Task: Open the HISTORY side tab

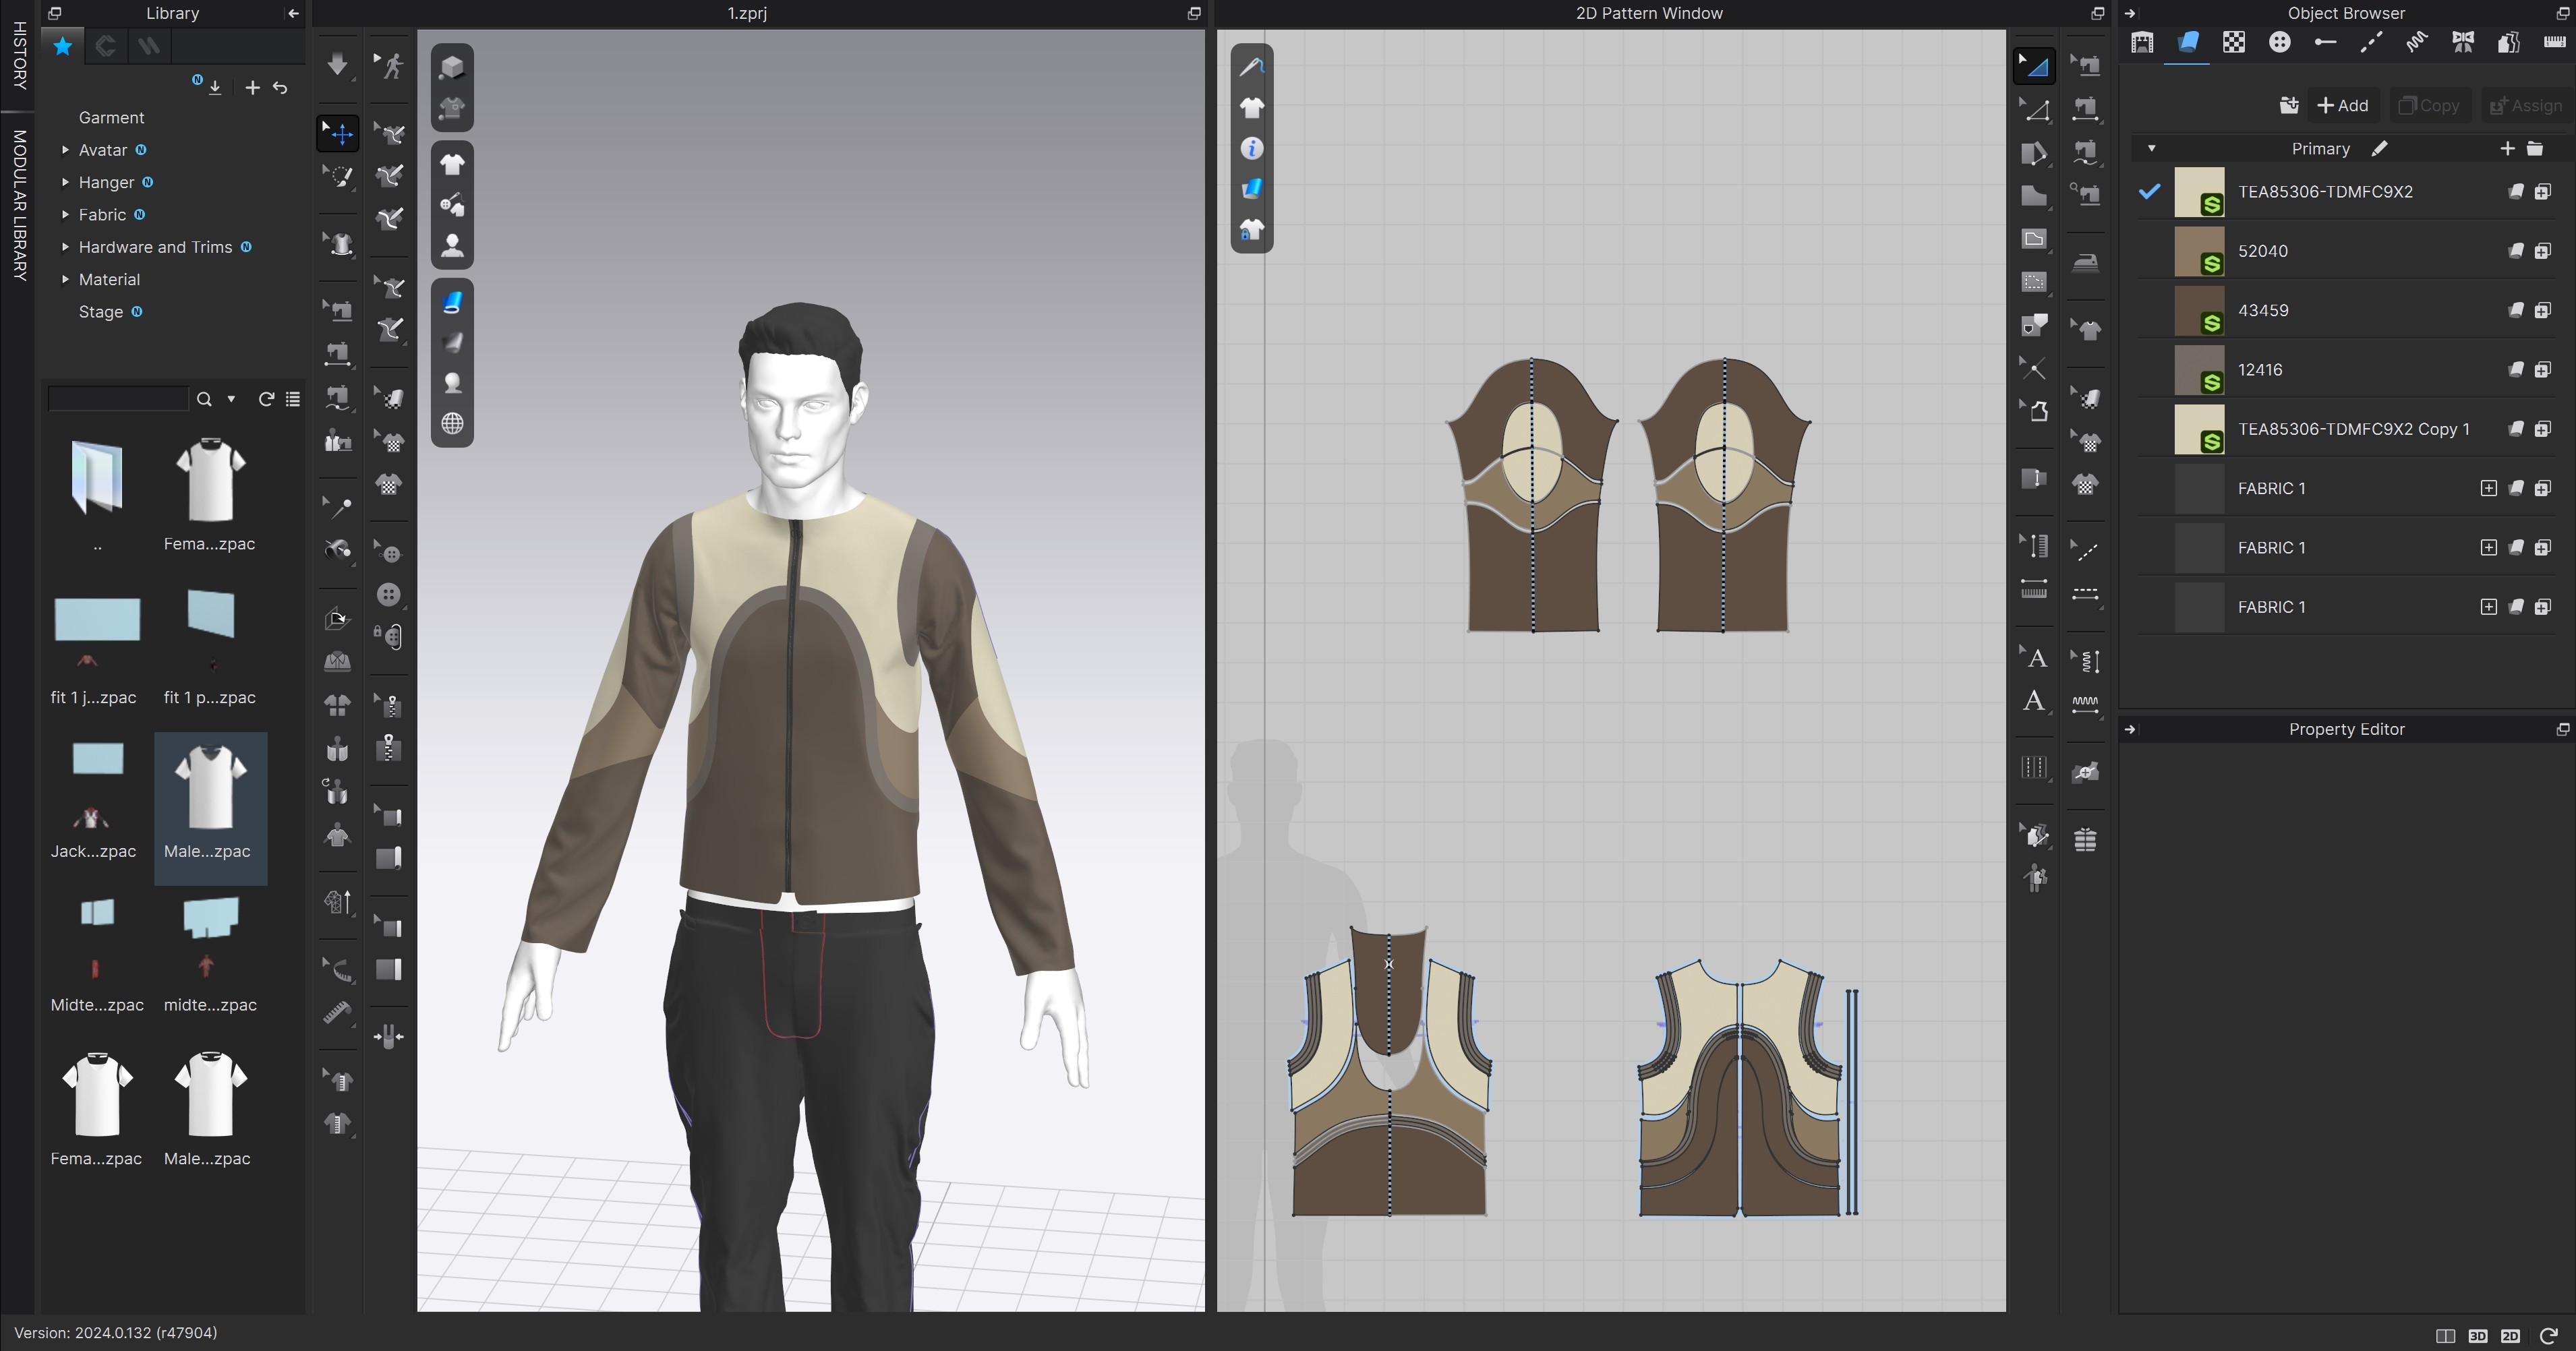Action: (19, 55)
